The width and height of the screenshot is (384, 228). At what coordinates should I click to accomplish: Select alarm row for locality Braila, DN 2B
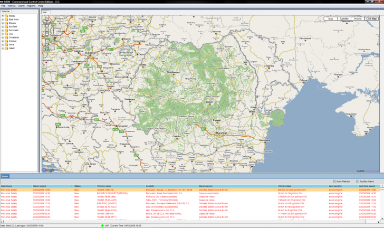[x=190, y=214]
